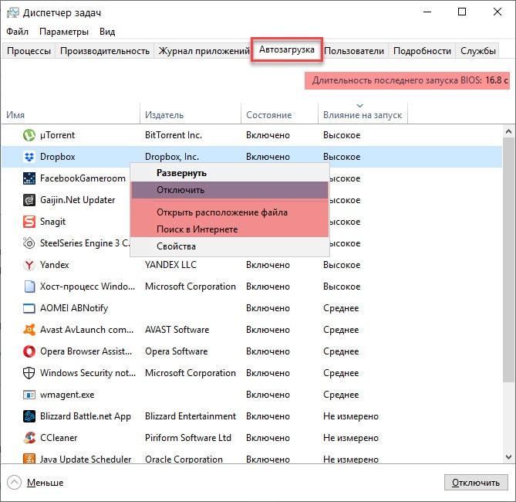Viewport: 516px width, 502px height.
Task: Select the wmagent.exe row name
Action: (x=67, y=395)
